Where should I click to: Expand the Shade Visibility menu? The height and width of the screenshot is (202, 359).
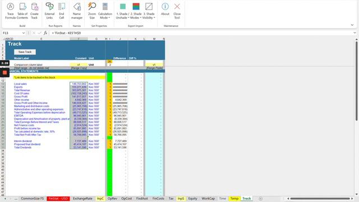(x=149, y=11)
